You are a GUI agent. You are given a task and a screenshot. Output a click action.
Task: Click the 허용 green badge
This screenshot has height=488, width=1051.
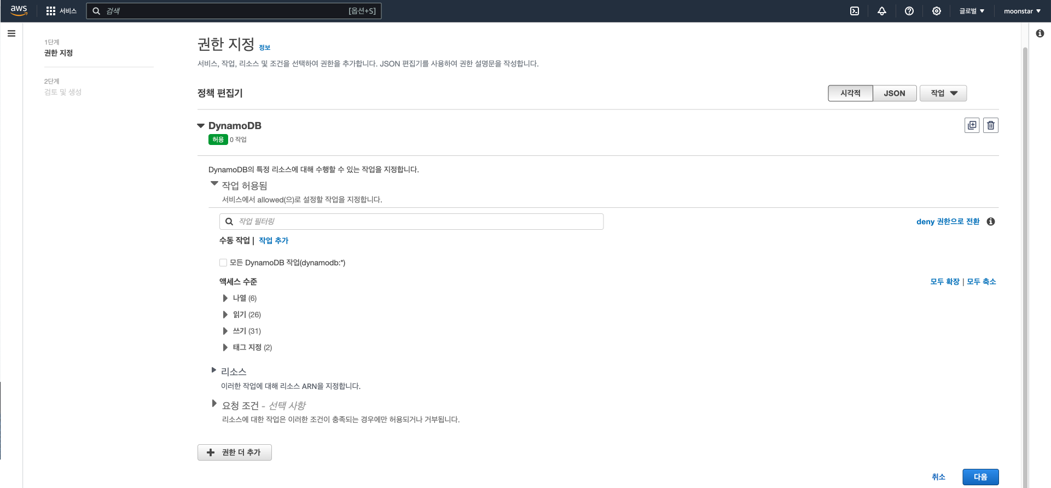coord(218,140)
